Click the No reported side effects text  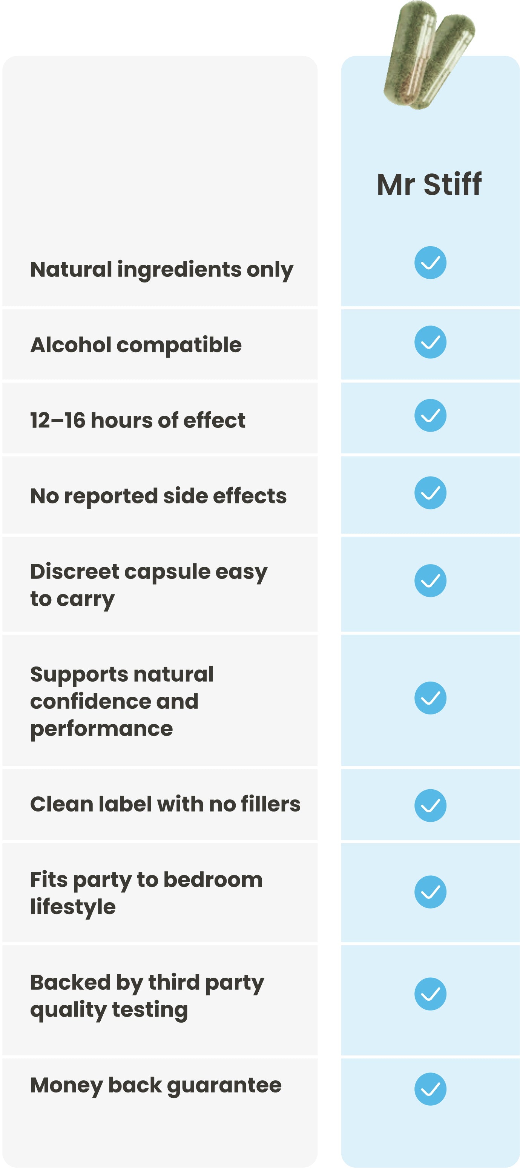tap(158, 496)
